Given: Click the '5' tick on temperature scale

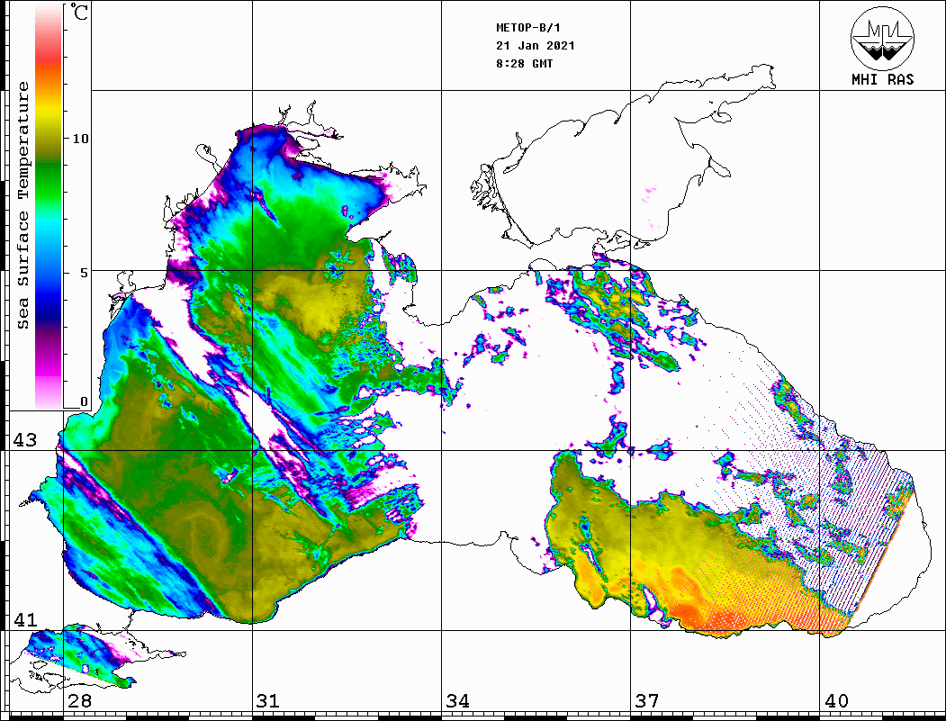Looking at the screenshot, I should coord(84,273).
